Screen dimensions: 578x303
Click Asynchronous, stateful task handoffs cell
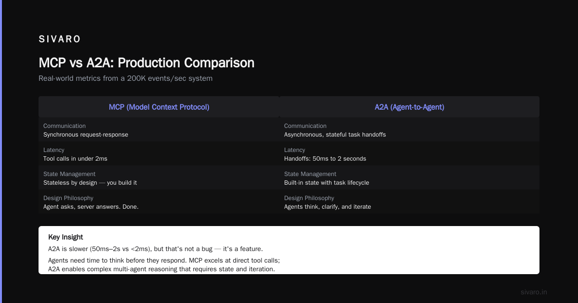coord(335,135)
